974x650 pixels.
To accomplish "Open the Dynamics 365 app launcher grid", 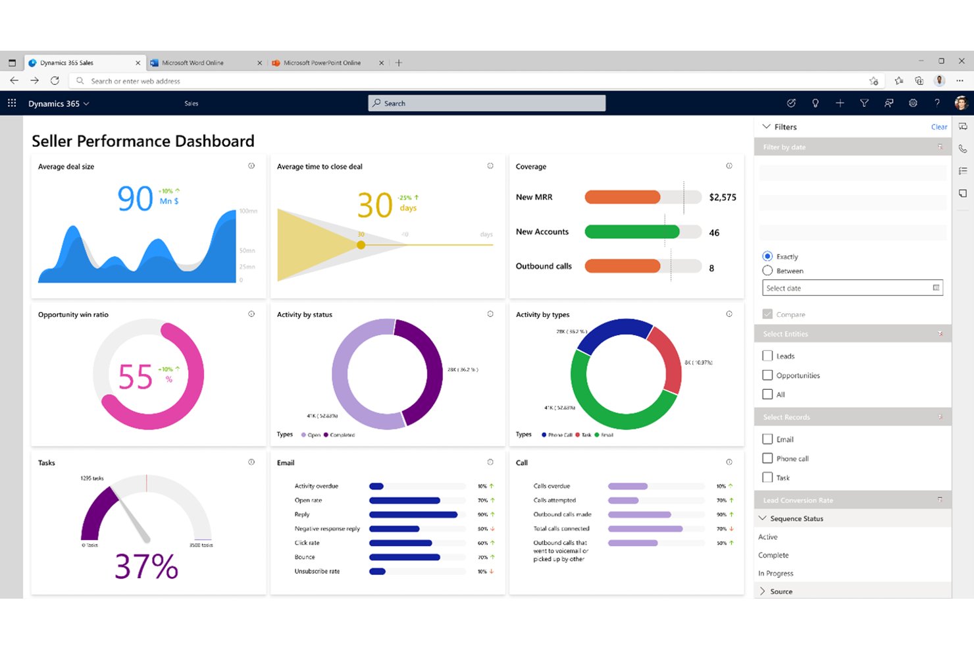I will tap(12, 103).
